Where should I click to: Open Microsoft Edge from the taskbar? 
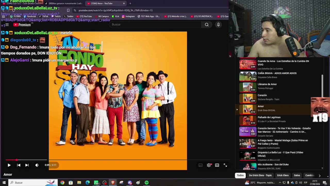point(88,183)
